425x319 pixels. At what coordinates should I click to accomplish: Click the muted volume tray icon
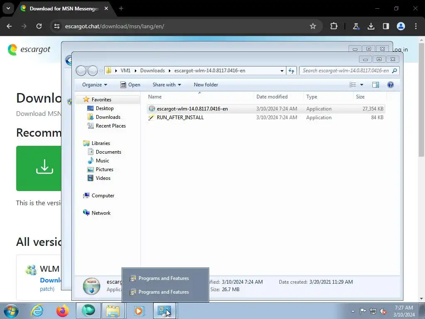pos(383,311)
